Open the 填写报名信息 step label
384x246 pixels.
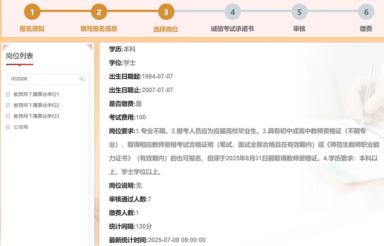click(99, 29)
